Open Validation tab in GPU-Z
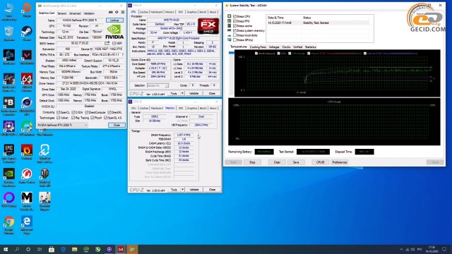452x254 pixels. (89, 13)
